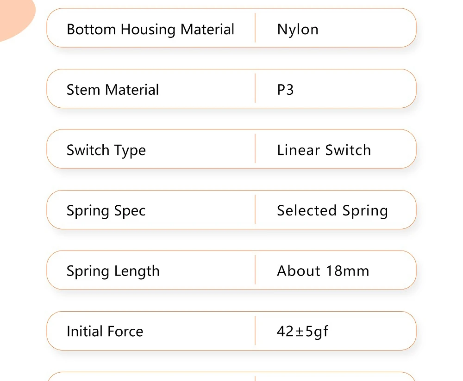Click the Switch Type label

[106, 150]
